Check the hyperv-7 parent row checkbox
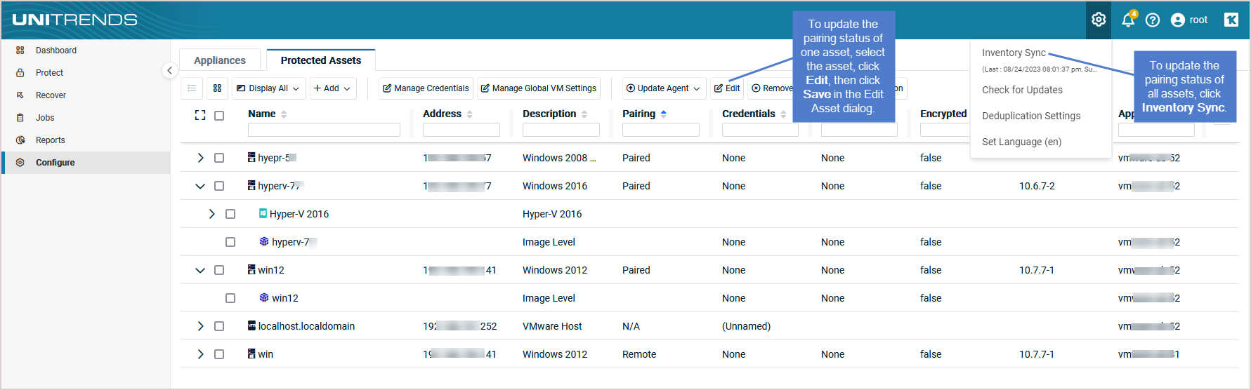 pyautogui.click(x=219, y=186)
